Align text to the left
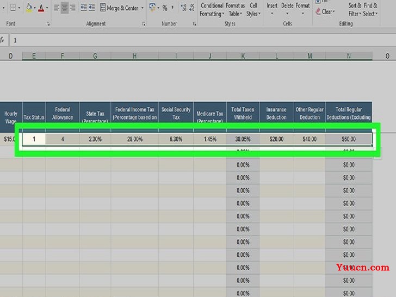Screen dimensions: 396x297 pyautogui.click(x=57, y=8)
